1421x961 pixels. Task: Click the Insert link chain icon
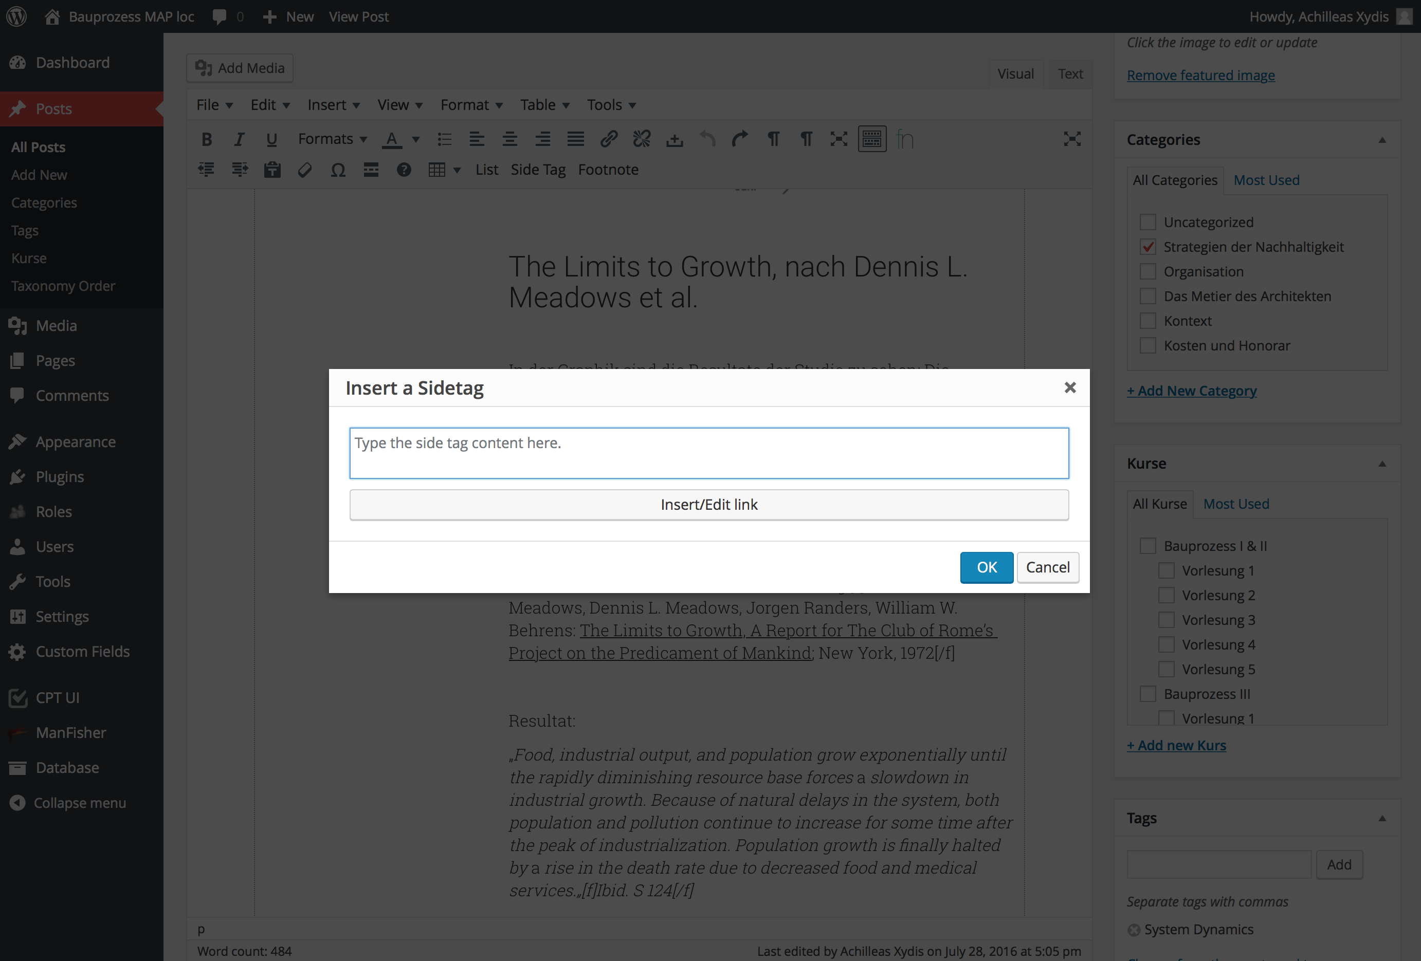(x=608, y=139)
